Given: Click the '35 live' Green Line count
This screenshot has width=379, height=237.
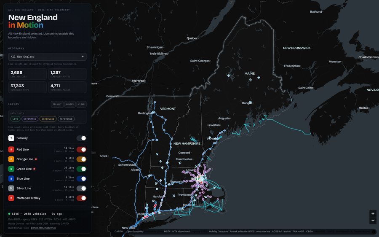Looking at the screenshot, I should [x=69, y=167].
